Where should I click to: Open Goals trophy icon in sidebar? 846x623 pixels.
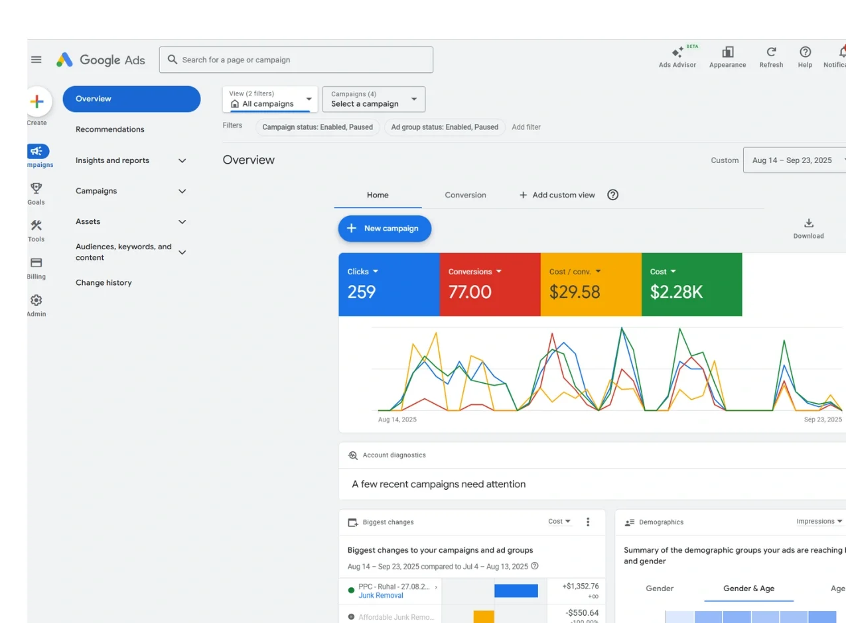coord(36,189)
